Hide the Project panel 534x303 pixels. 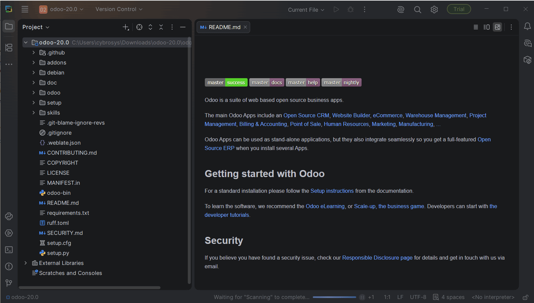pyautogui.click(x=183, y=27)
